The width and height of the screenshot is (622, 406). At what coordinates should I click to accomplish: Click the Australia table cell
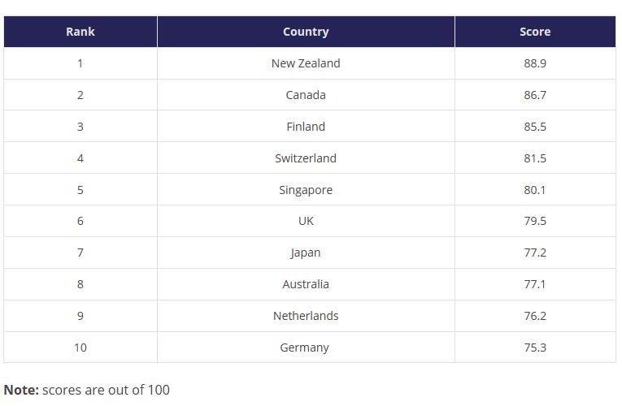click(306, 284)
